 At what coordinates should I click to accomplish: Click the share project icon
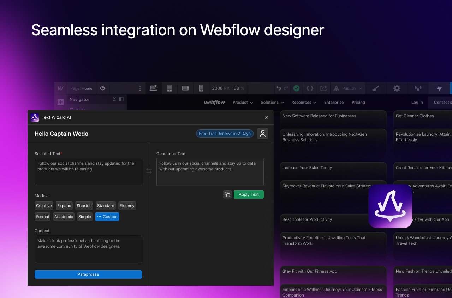pyautogui.click(x=323, y=88)
